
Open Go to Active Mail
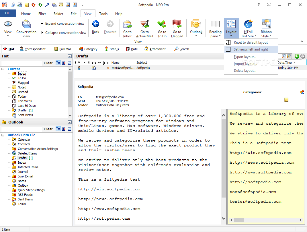(144, 28)
